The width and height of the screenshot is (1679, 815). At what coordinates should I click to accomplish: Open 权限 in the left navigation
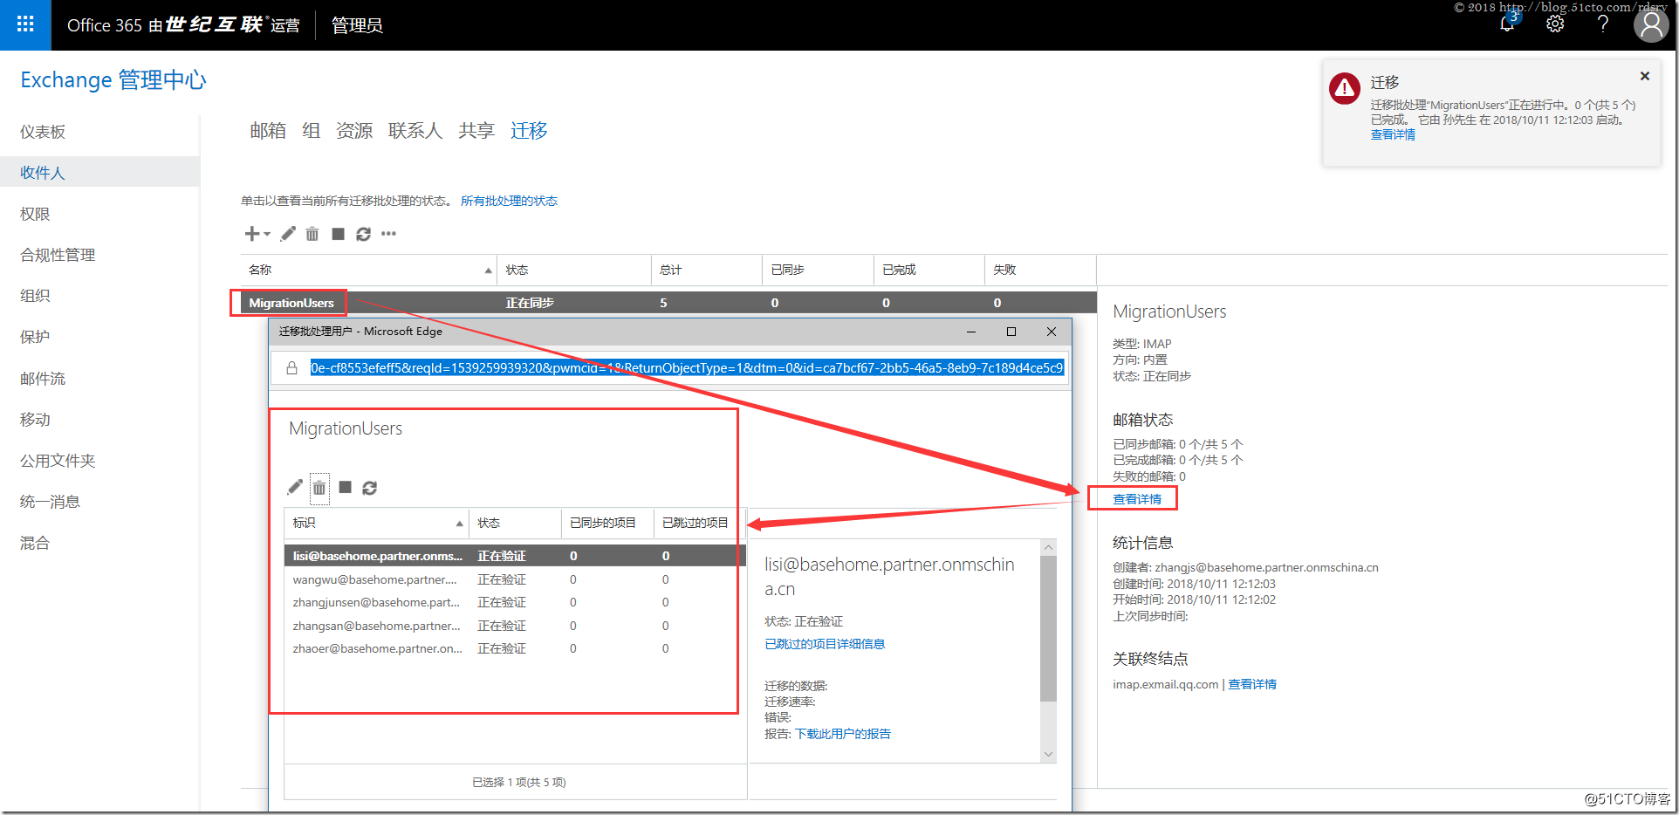(x=35, y=214)
